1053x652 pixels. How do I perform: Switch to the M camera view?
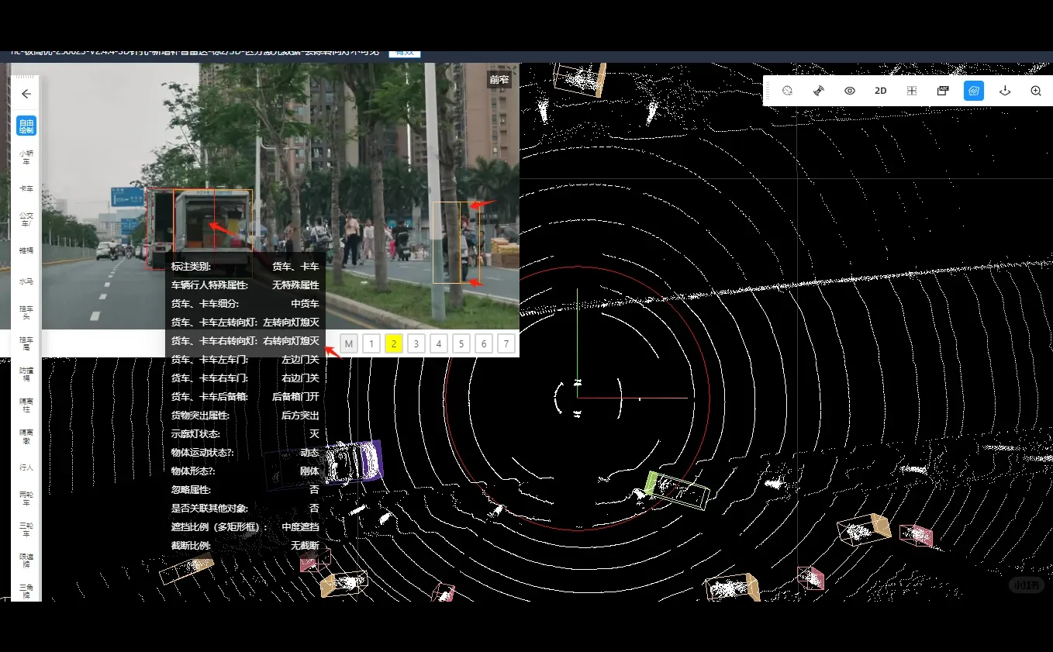pyautogui.click(x=349, y=343)
